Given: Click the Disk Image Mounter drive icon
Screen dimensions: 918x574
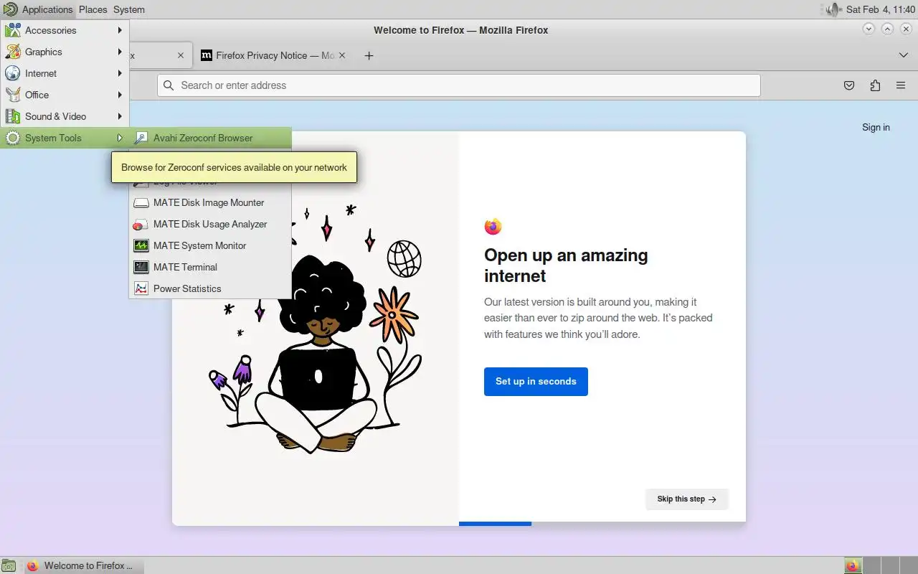Looking at the screenshot, I should tap(141, 202).
